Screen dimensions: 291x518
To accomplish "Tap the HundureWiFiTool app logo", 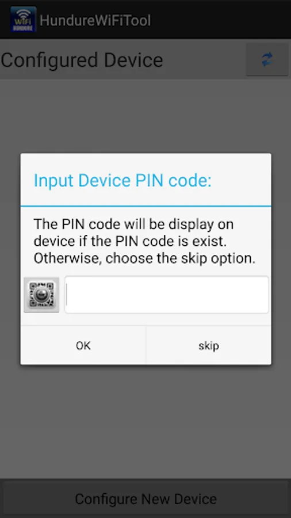I will pyautogui.click(x=23, y=20).
